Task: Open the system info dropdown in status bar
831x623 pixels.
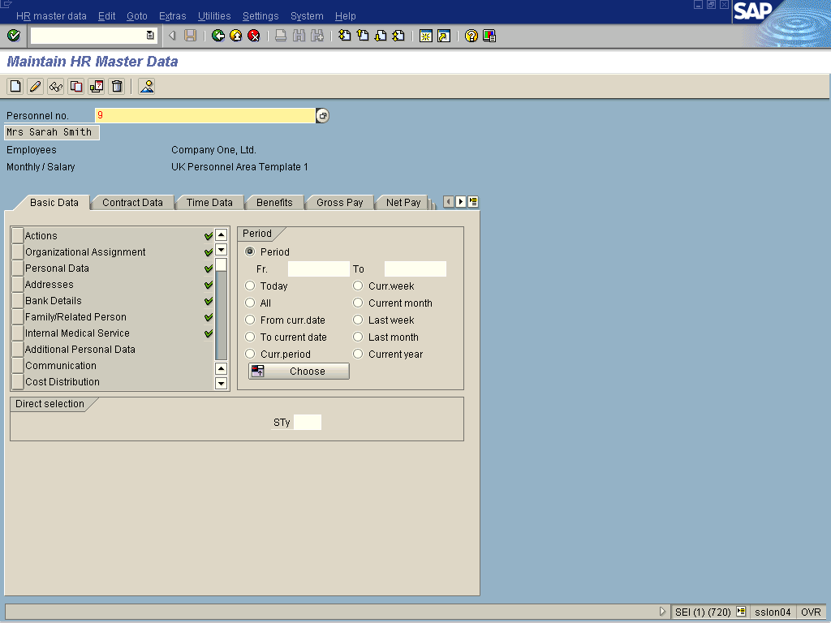Action: point(741,612)
